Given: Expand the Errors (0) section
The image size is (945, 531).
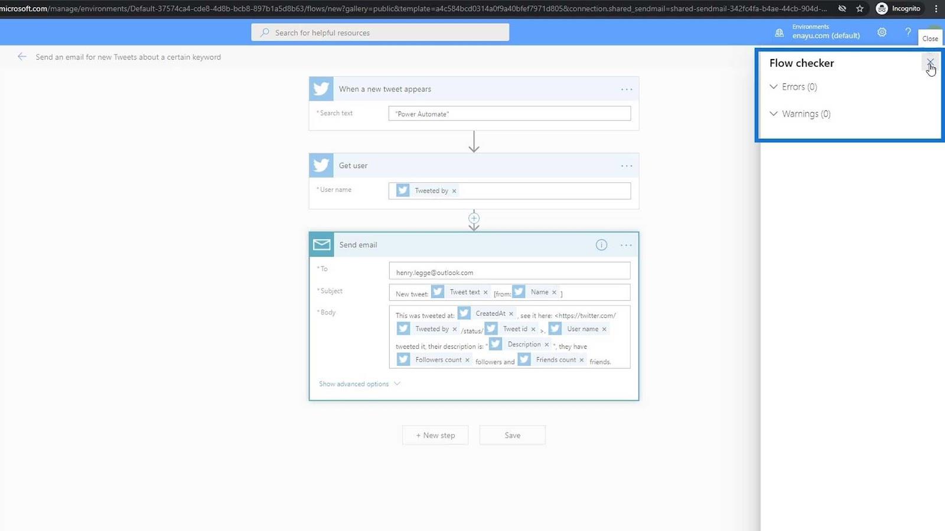Looking at the screenshot, I should [793, 87].
